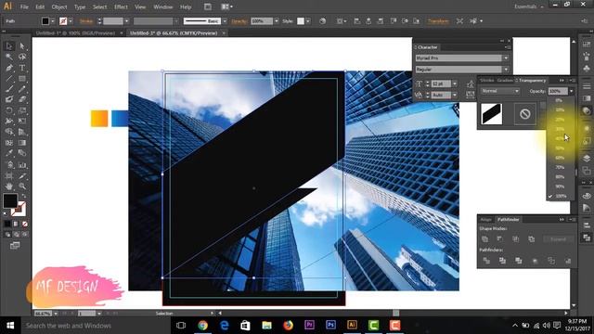This screenshot has width=594, height=334.
Task: Switch to the Stroke panel tab
Action: (x=486, y=81)
